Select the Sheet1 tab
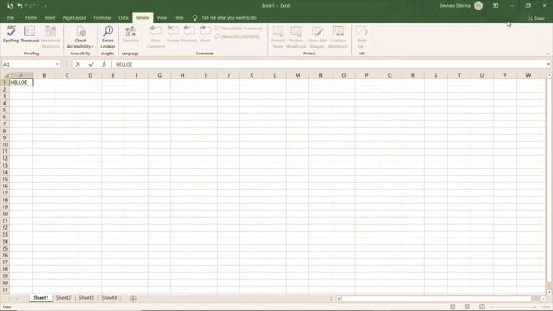 tap(41, 298)
